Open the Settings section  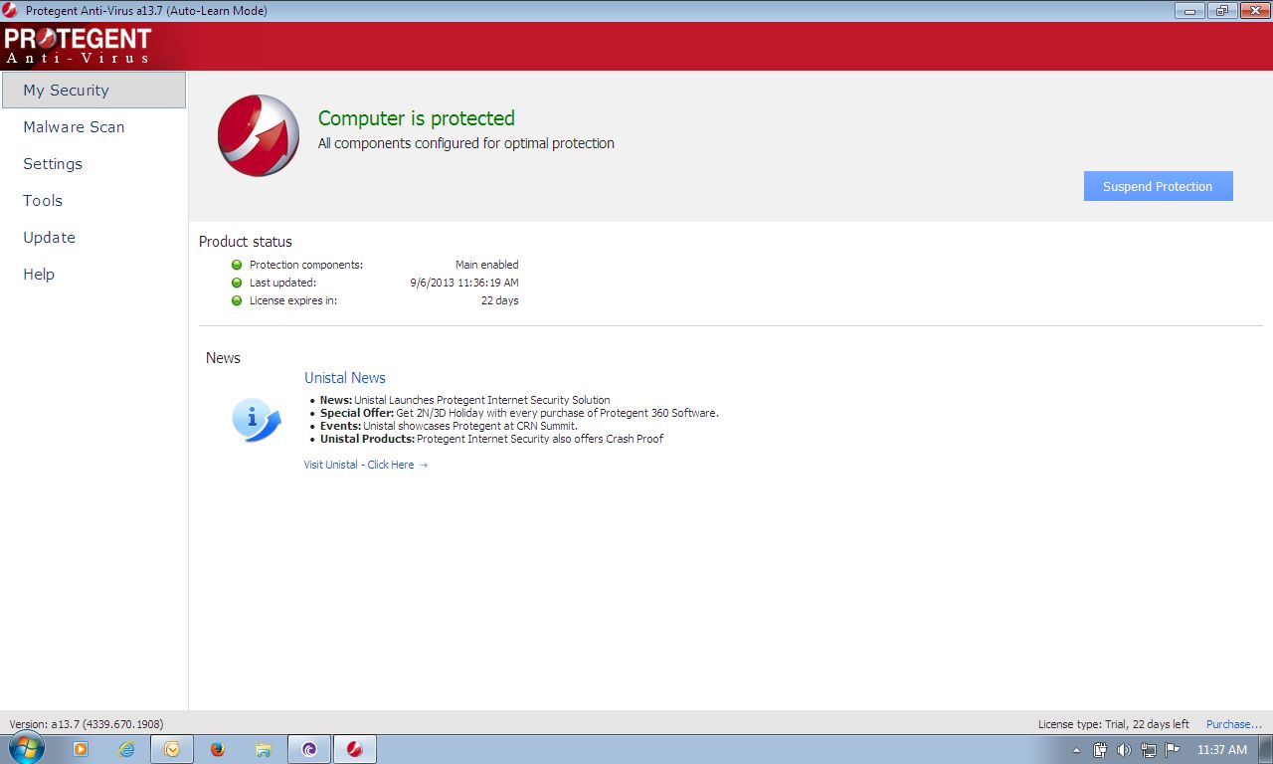pos(53,164)
